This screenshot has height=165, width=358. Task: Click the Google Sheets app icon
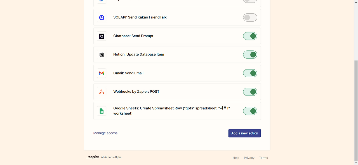[x=102, y=111]
